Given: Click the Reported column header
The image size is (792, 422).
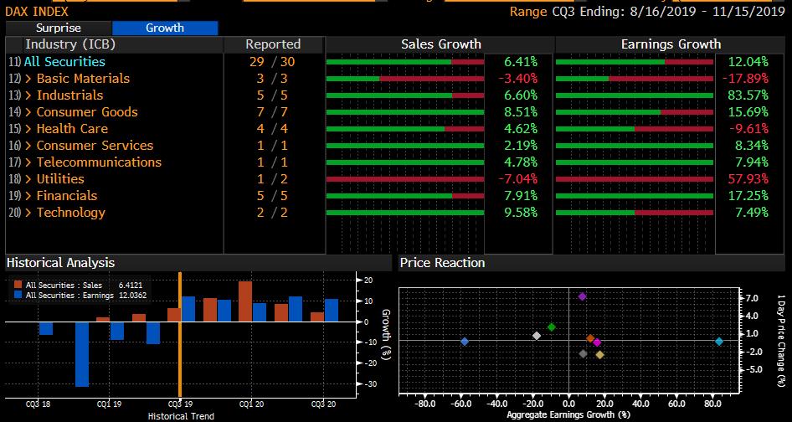Looking at the screenshot, I should coord(272,44).
